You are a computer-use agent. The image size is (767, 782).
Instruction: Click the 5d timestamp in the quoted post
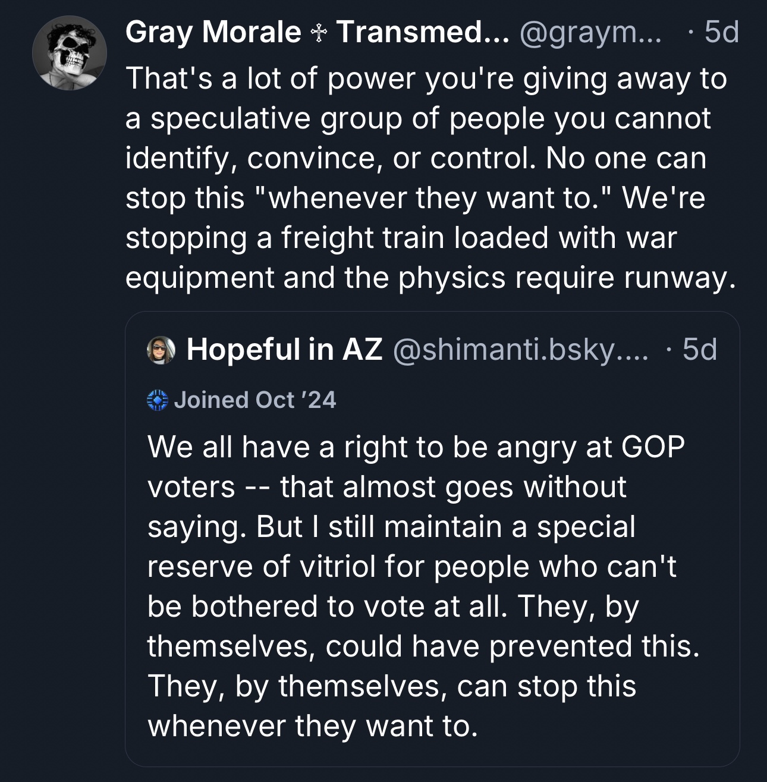point(700,350)
